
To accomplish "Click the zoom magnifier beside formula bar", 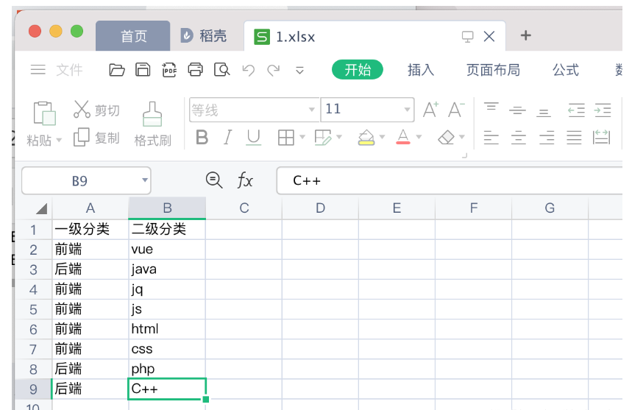I will tap(214, 180).
